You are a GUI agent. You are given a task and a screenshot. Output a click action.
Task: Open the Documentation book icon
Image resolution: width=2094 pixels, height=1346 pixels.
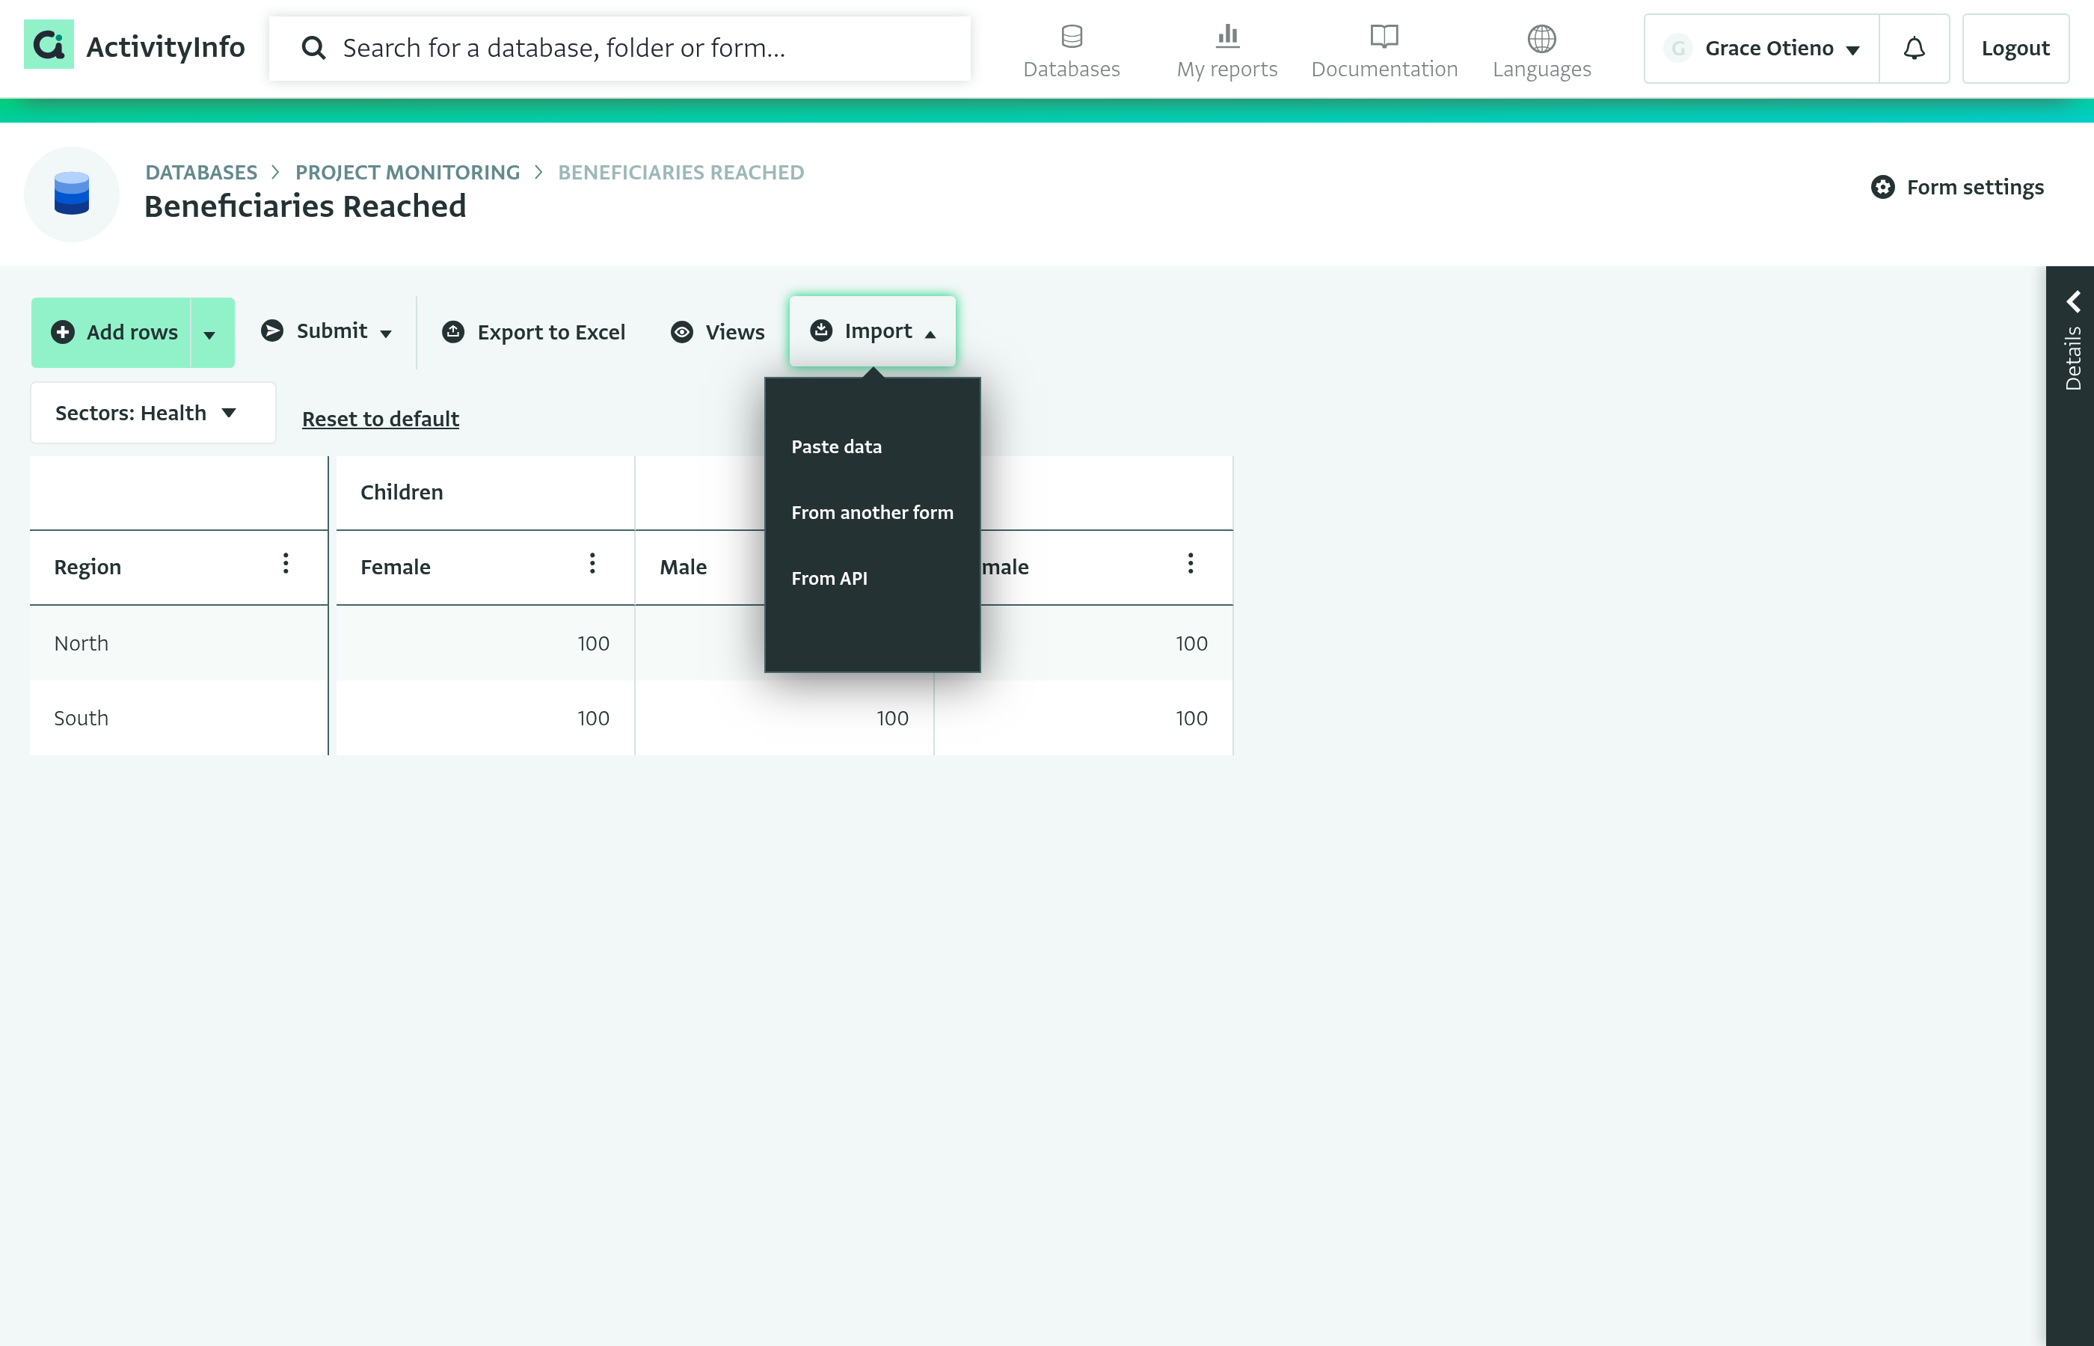[x=1384, y=37]
